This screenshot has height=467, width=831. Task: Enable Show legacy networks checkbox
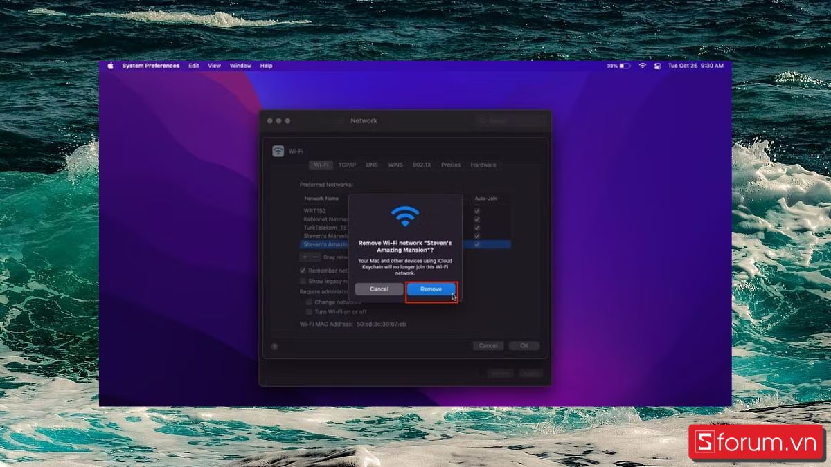(303, 280)
